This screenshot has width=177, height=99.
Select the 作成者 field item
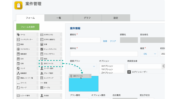(51, 95)
